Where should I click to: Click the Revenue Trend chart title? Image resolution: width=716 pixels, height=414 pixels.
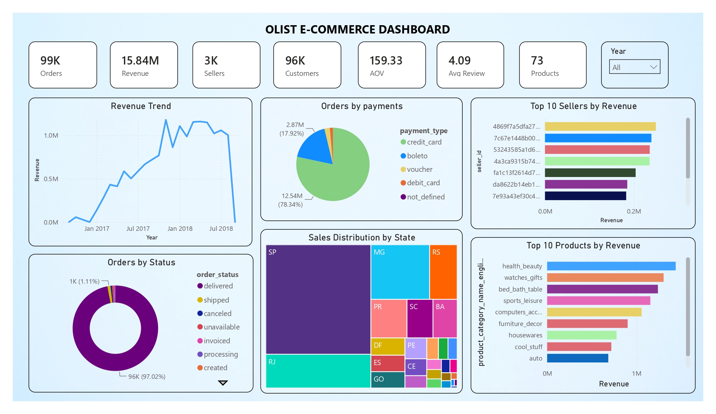[141, 106]
